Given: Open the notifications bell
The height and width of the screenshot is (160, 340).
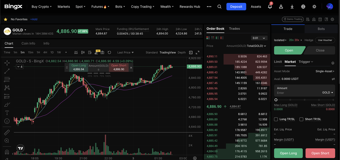Looking at the screenshot, I should (270, 7).
